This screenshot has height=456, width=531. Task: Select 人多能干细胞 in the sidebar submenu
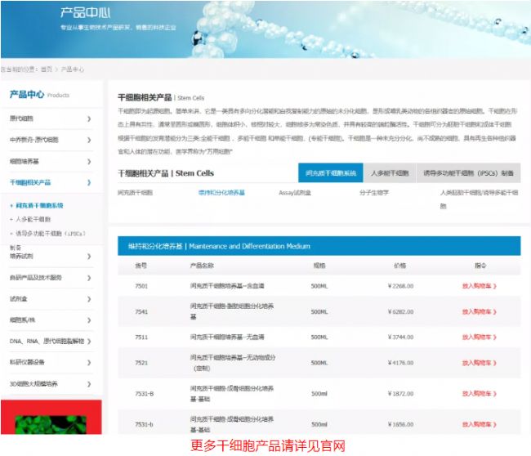pyautogui.click(x=33, y=219)
